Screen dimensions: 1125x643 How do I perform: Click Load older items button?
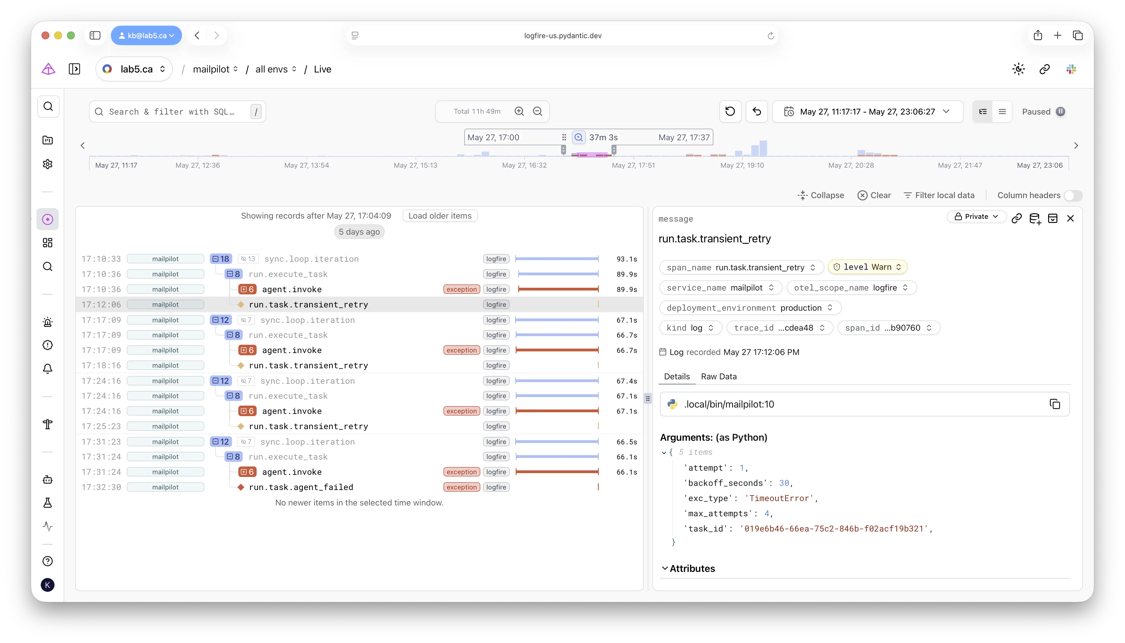pyautogui.click(x=440, y=216)
